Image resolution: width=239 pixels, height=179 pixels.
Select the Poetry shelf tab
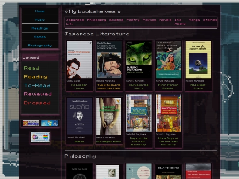click(x=133, y=20)
